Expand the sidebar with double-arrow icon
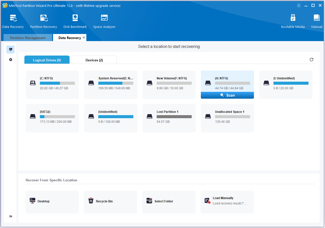 [11, 216]
